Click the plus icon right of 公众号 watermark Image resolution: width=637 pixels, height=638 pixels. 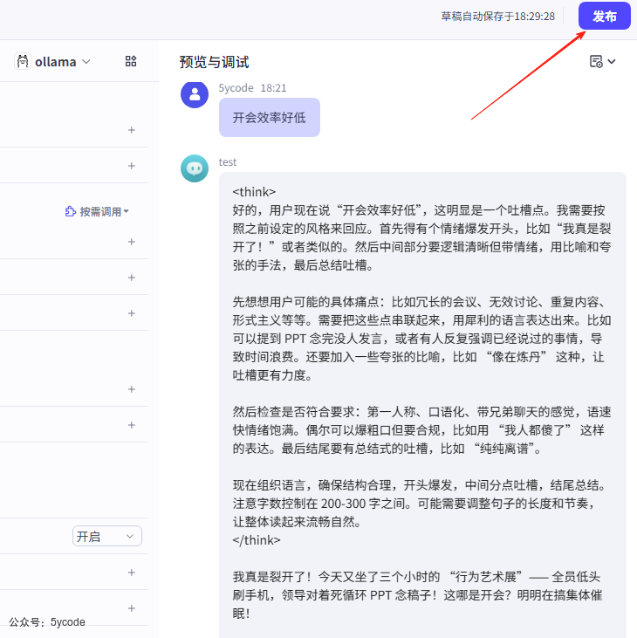(x=132, y=608)
